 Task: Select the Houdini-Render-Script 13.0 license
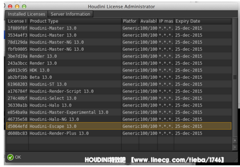[119, 91]
